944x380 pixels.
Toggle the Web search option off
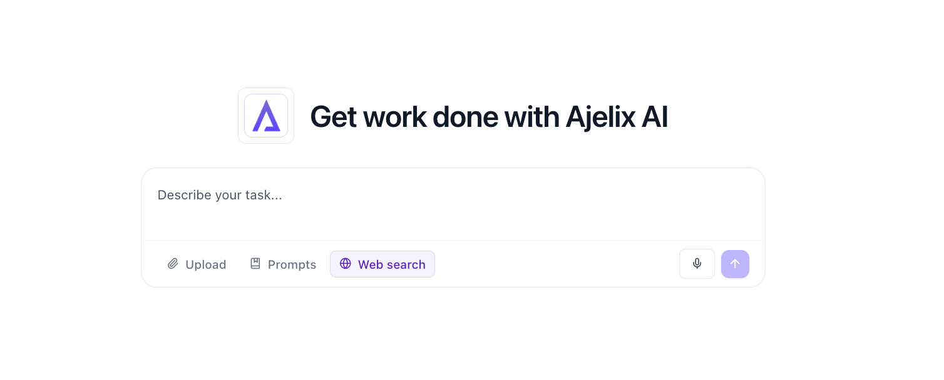[382, 264]
